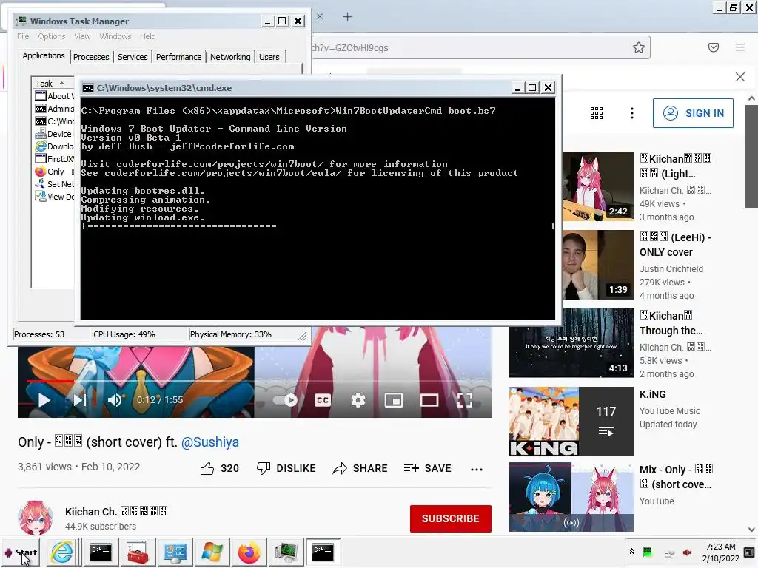
Task: Open Task Manager View menu
Action: tap(82, 36)
